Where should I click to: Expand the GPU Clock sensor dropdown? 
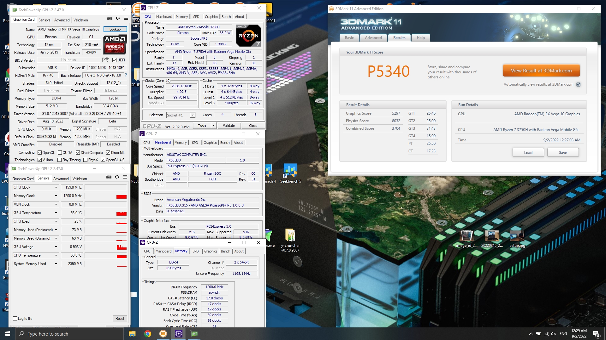point(56,187)
